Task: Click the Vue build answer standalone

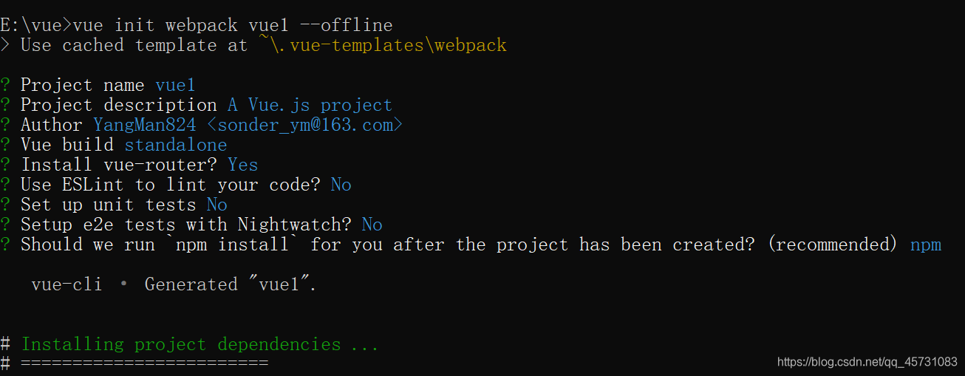Action: click(176, 145)
